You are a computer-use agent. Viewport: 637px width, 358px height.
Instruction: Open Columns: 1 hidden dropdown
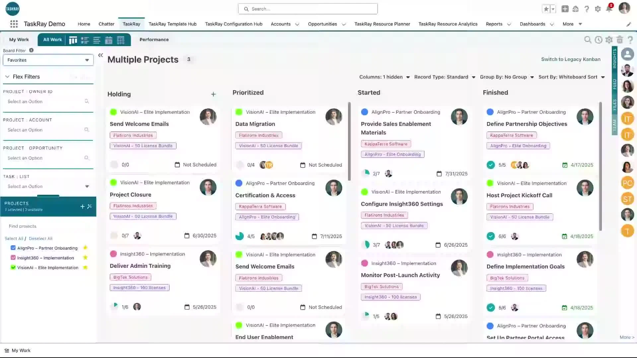coord(385,77)
